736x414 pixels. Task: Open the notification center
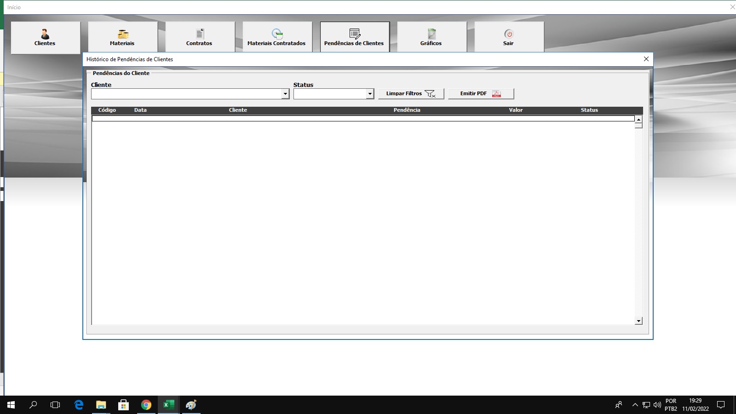[721, 405]
